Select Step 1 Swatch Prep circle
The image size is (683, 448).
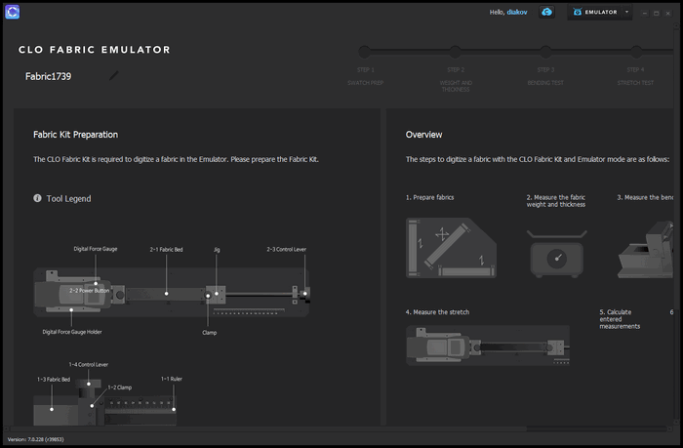(364, 51)
